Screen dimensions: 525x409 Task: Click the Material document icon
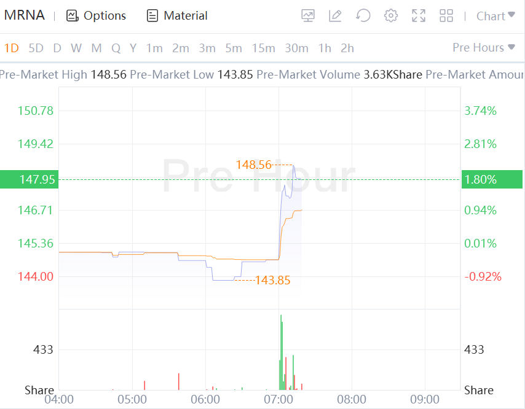(x=152, y=16)
